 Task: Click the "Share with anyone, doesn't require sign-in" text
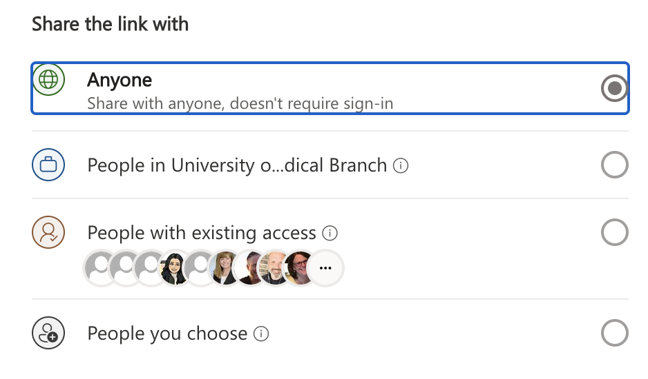[x=240, y=104]
